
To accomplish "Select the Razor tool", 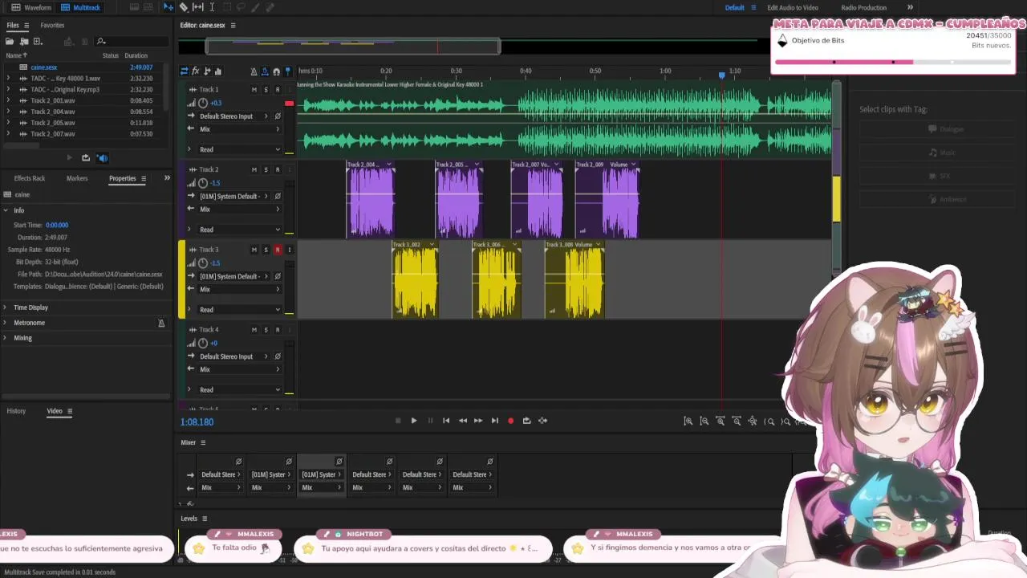I will [x=184, y=7].
